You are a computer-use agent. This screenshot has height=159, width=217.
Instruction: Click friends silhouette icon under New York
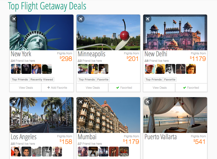pyautogui.click(x=12, y=61)
